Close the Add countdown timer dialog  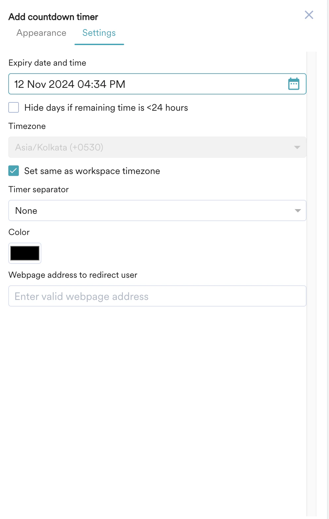pos(309,15)
